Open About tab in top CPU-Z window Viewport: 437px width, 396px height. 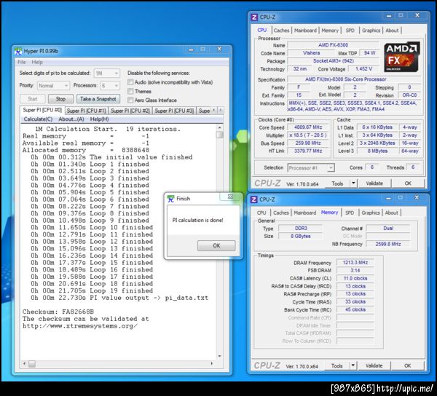pyautogui.click(x=392, y=31)
